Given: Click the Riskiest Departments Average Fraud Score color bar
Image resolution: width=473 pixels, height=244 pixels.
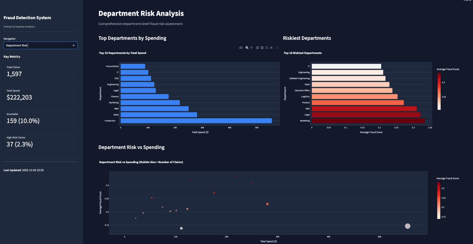Looking at the screenshot, I should (439, 91).
